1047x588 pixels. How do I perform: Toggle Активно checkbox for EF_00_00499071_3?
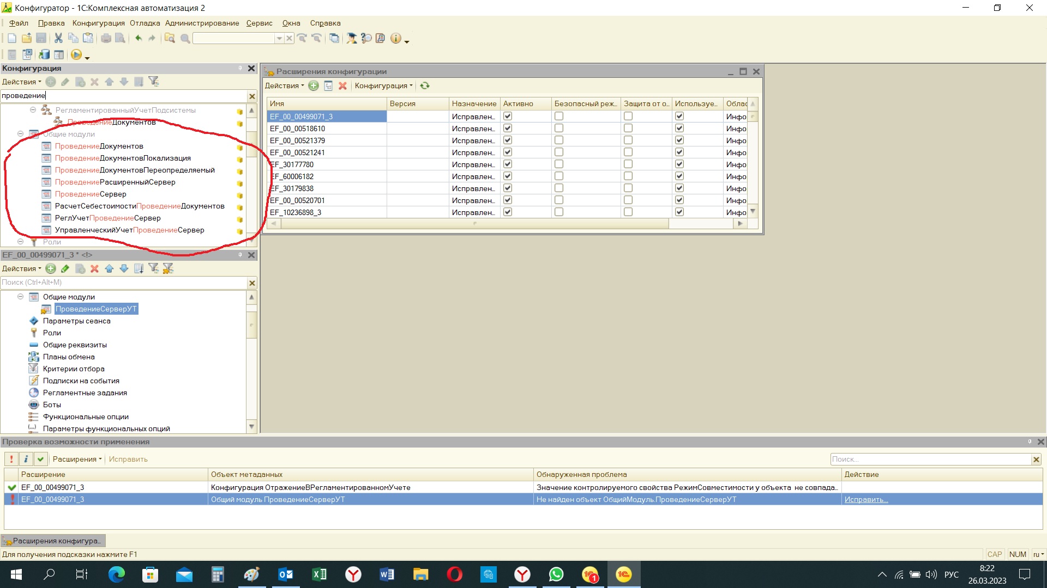point(508,116)
